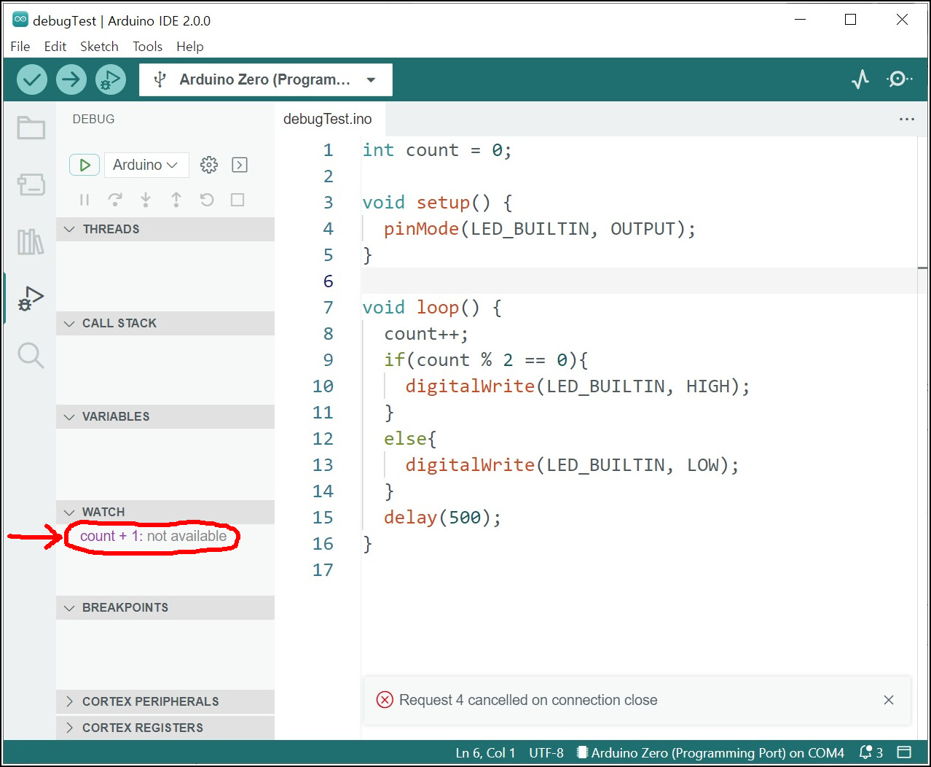Click the 'pinMode(LED_BUILTIN, OUTPUT);' line
Image resolution: width=931 pixels, height=767 pixels.
[x=540, y=229]
